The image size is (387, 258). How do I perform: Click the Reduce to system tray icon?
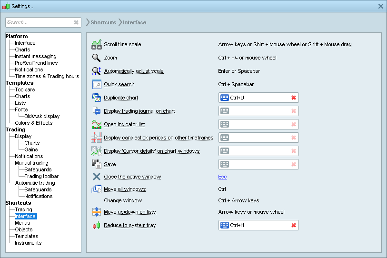point(97,225)
